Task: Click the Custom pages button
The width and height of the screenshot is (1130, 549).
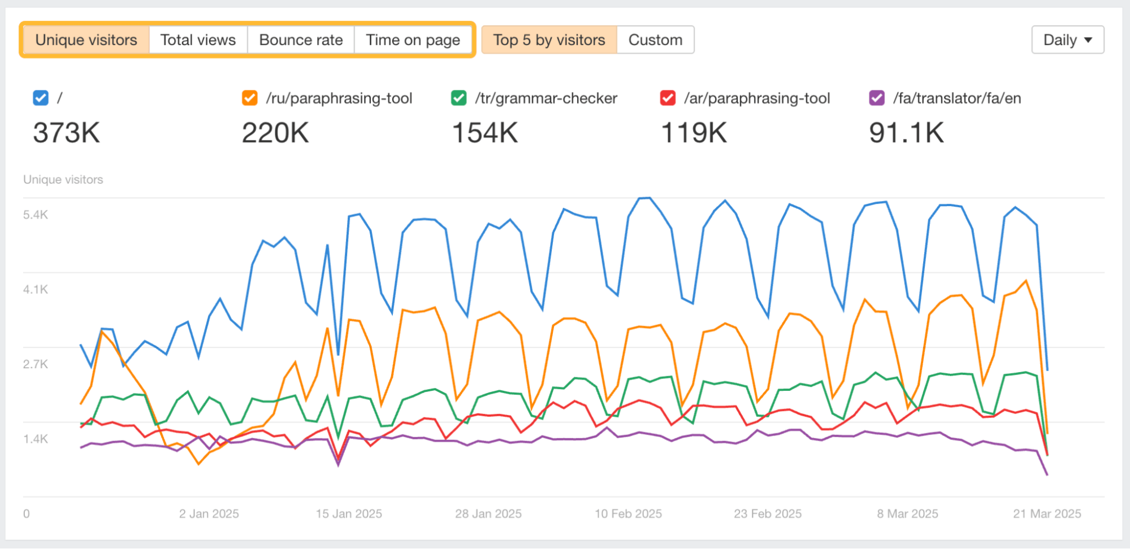Action: (655, 40)
